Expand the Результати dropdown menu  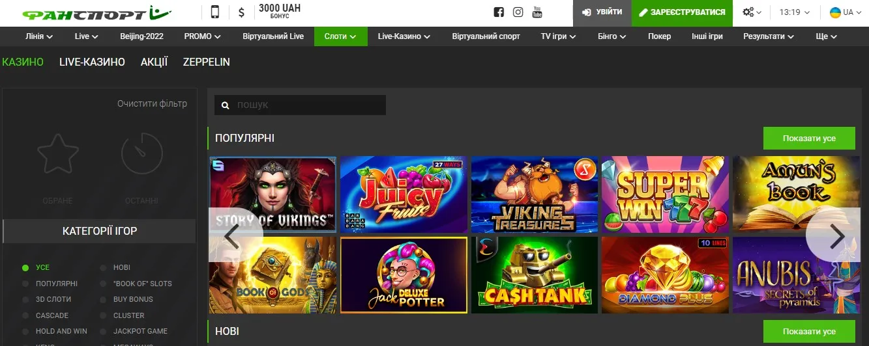[x=769, y=36]
